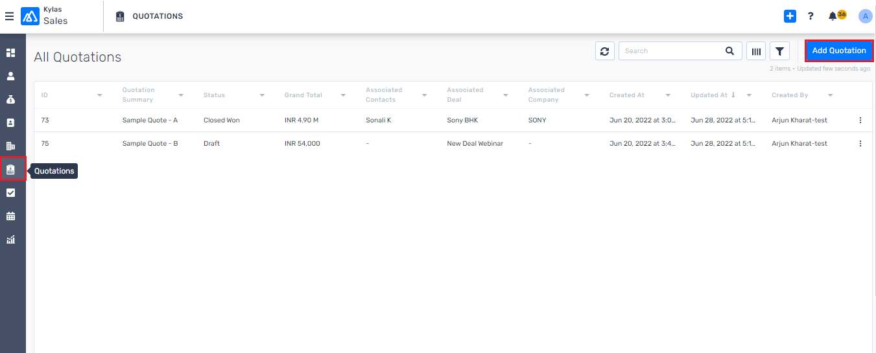The width and height of the screenshot is (876, 353).
Task: Open the user profile avatar A
Action: tap(865, 16)
